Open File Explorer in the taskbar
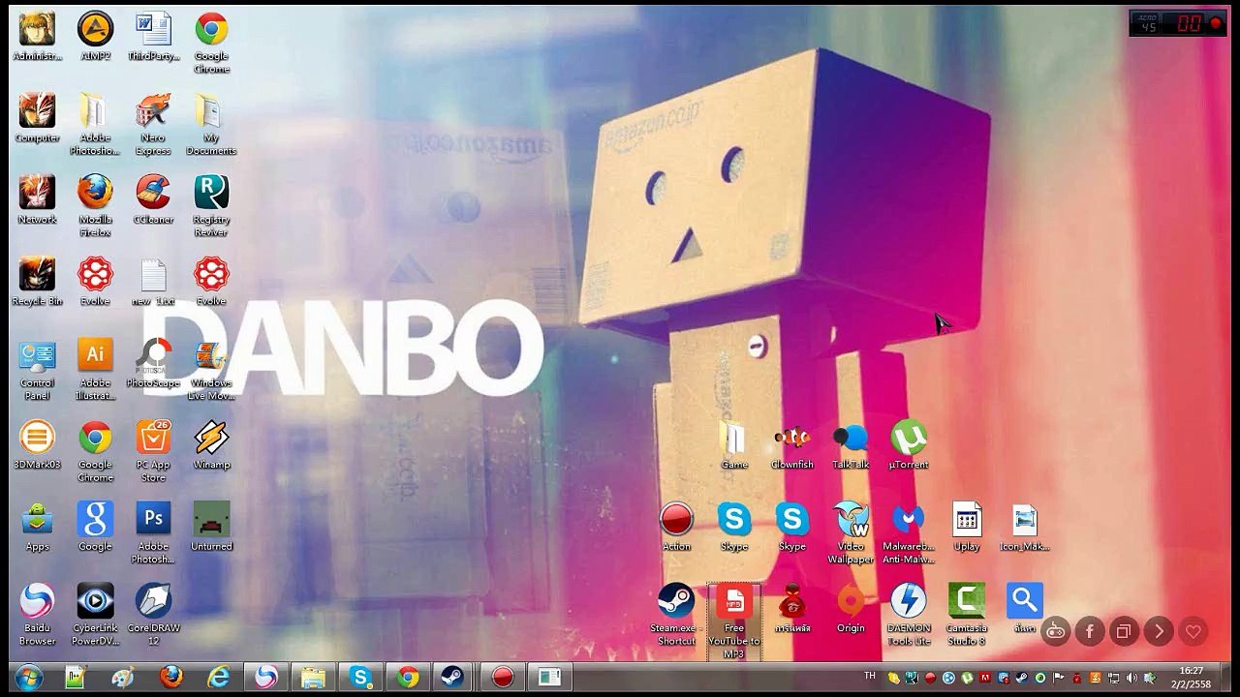This screenshot has height=697, width=1240. 313,677
